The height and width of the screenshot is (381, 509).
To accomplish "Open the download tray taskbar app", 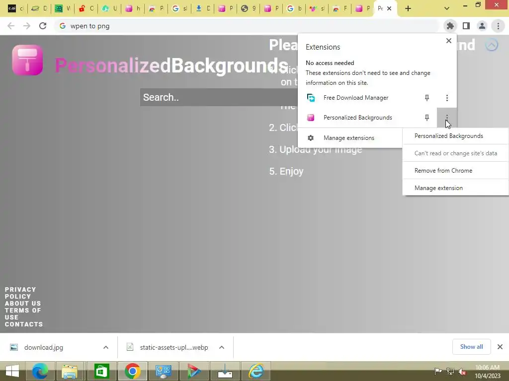I will [x=225, y=371].
